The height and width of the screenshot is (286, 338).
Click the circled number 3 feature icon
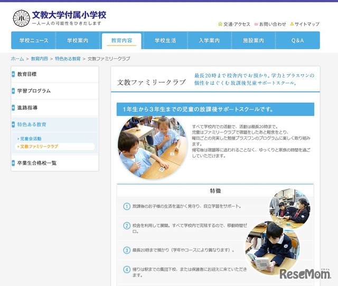point(127,250)
